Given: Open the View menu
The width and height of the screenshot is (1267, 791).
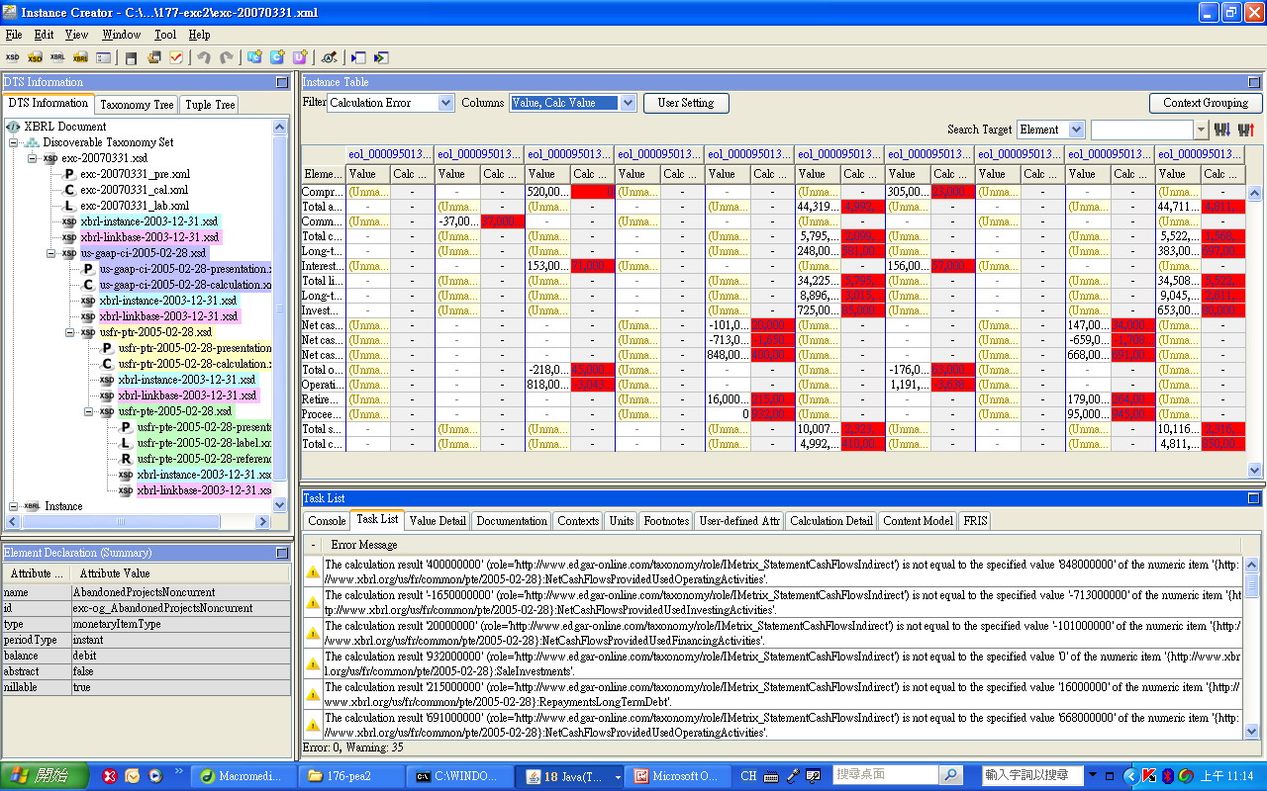Looking at the screenshot, I should (x=76, y=35).
